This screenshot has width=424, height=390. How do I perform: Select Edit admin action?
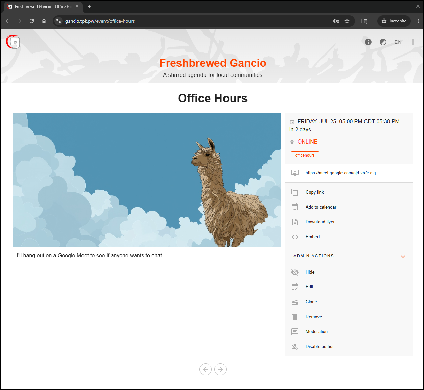coord(309,287)
